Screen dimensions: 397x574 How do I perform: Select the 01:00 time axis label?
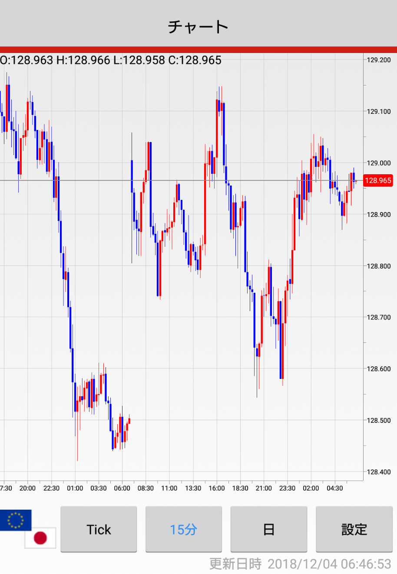[75, 488]
